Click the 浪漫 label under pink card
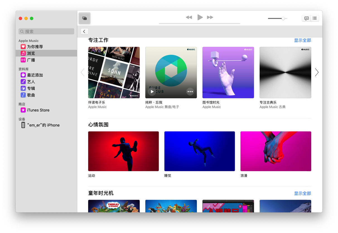 coord(244,176)
